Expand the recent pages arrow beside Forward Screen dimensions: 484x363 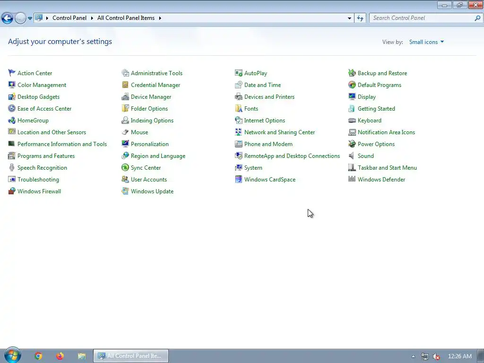pos(30,18)
